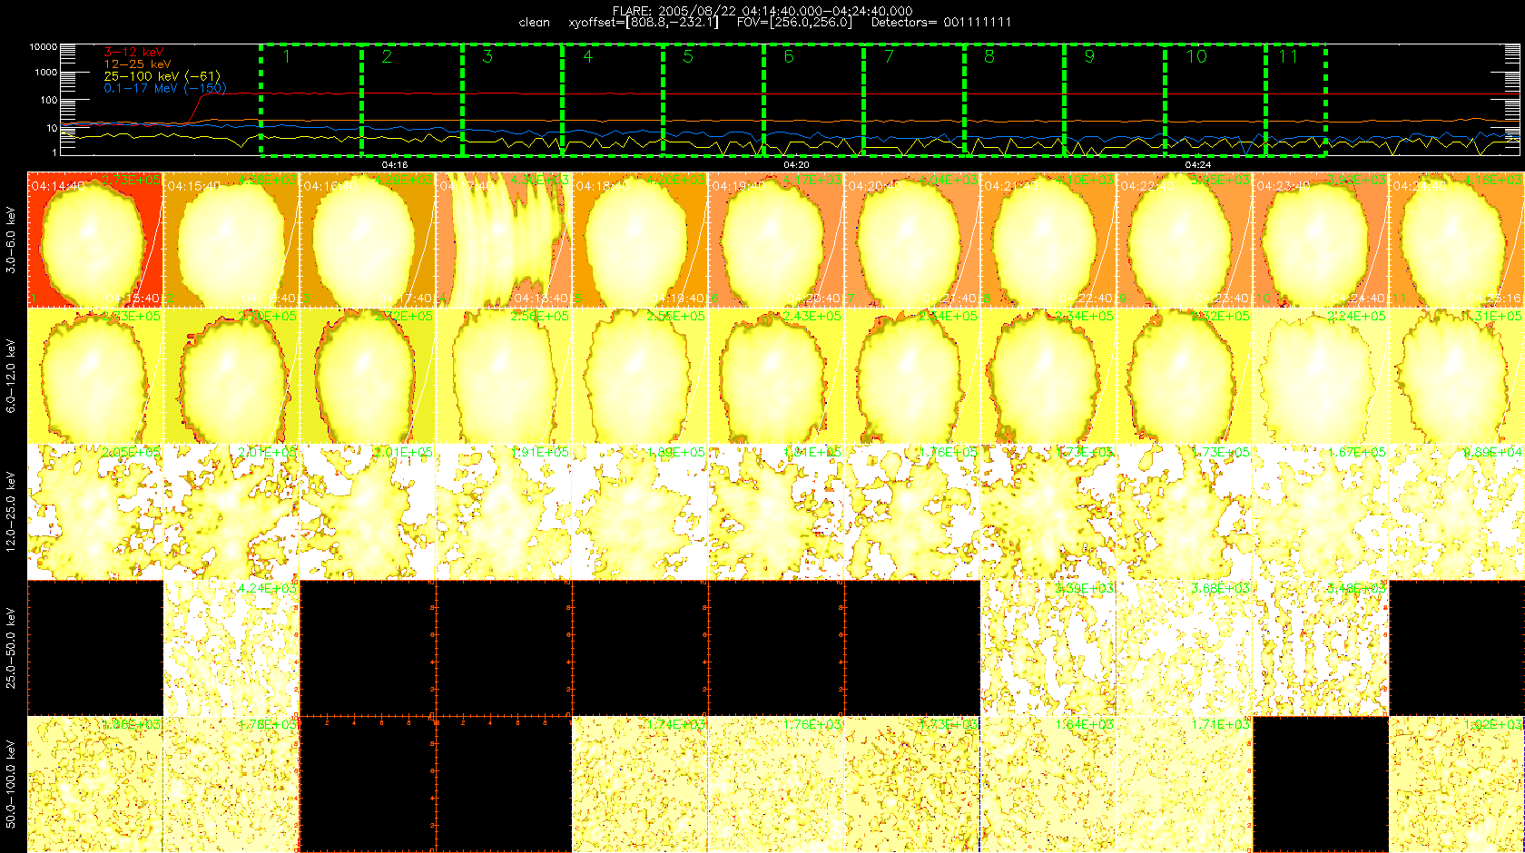The image size is (1525, 853).
Task: Click the 3.48E+03 value in the 25.0-50.0 keV row
Action: (1356, 588)
